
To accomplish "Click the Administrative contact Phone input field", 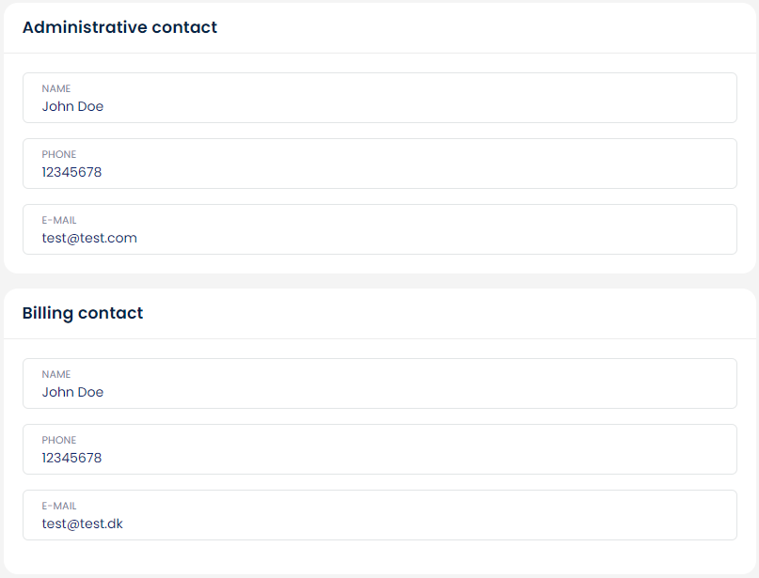I will (379, 164).
